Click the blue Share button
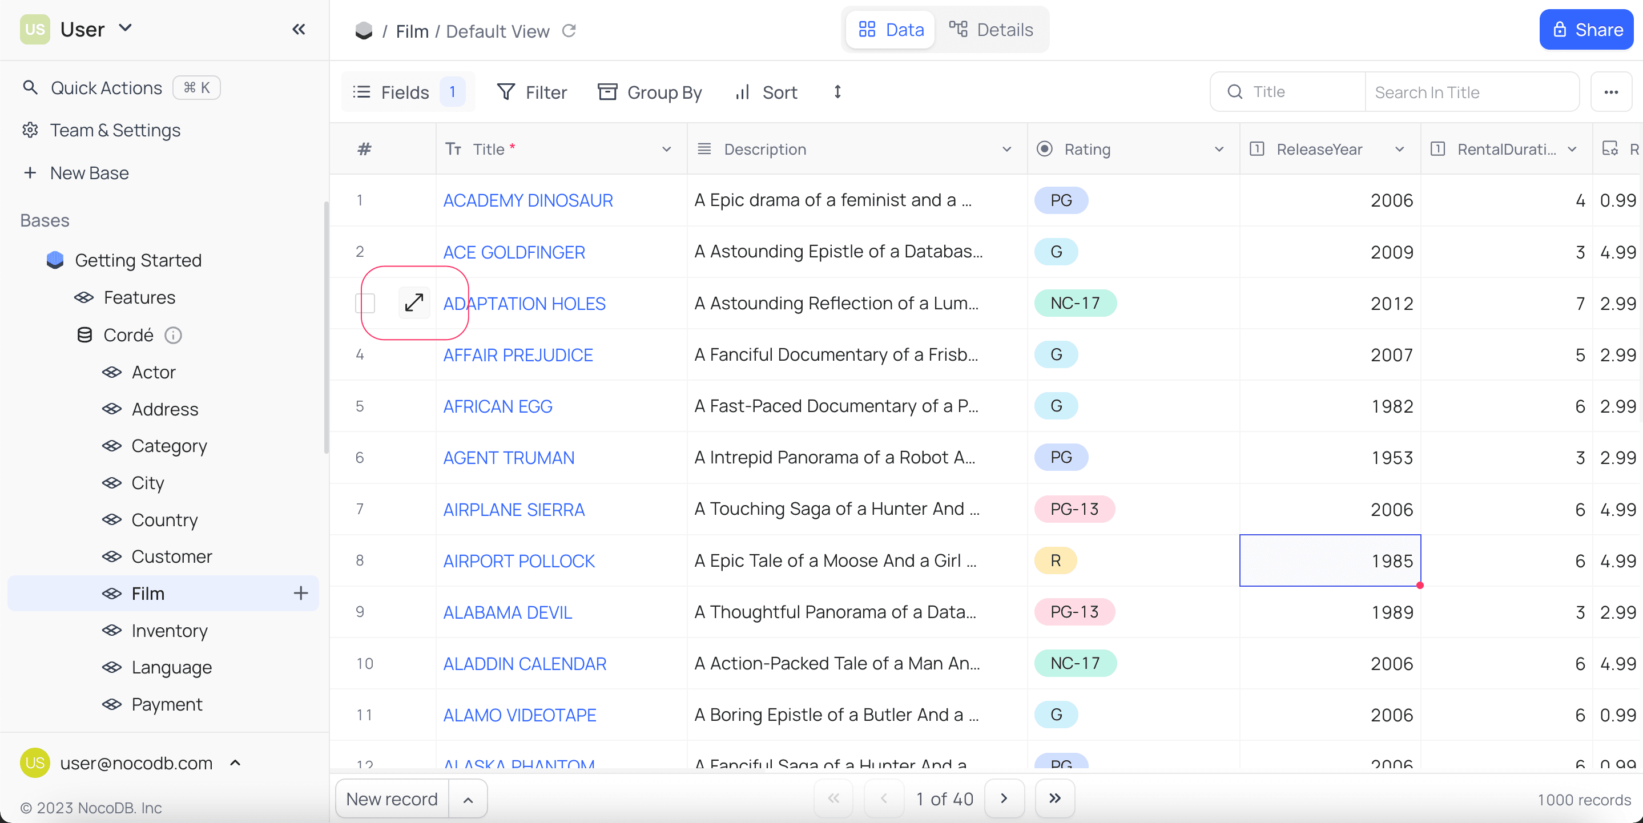 click(x=1586, y=30)
